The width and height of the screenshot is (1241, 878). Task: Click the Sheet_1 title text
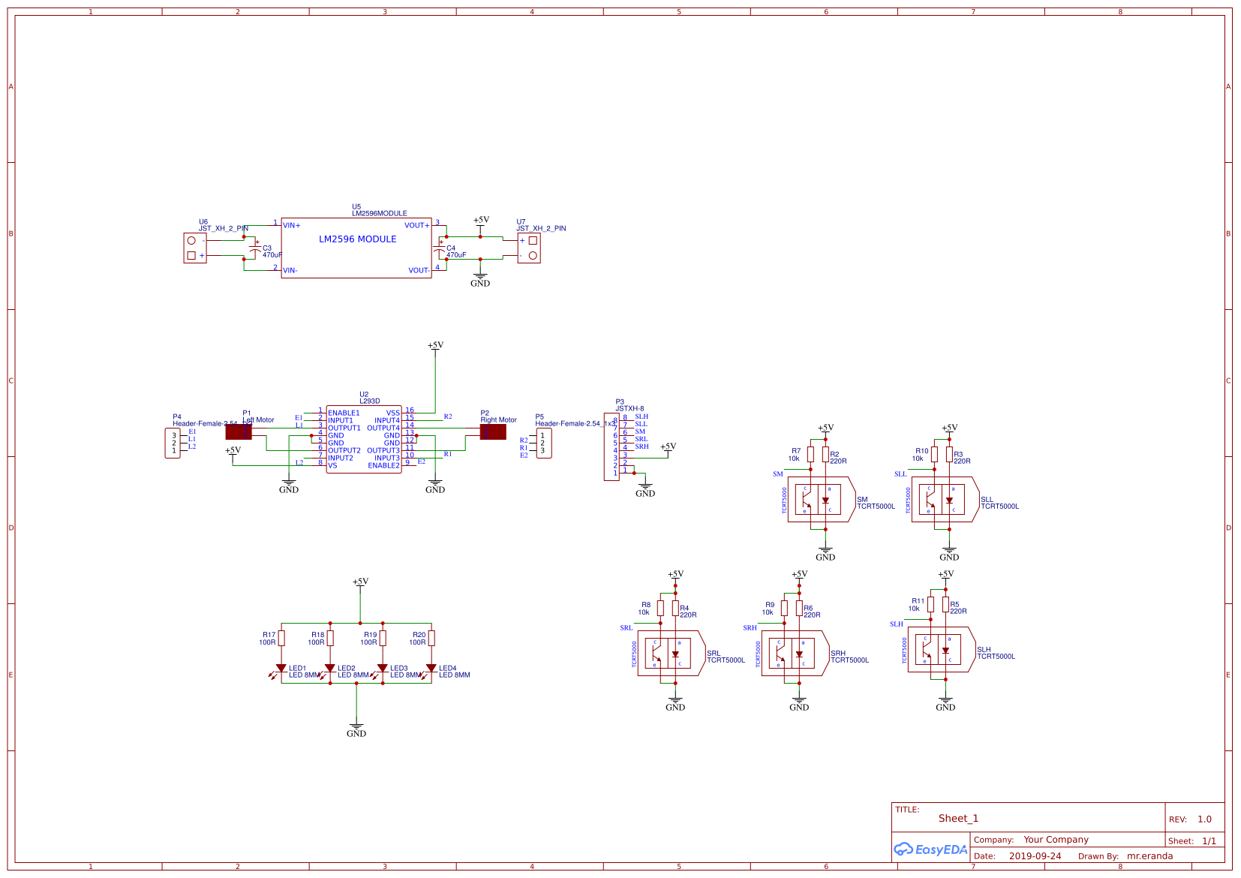(x=958, y=818)
